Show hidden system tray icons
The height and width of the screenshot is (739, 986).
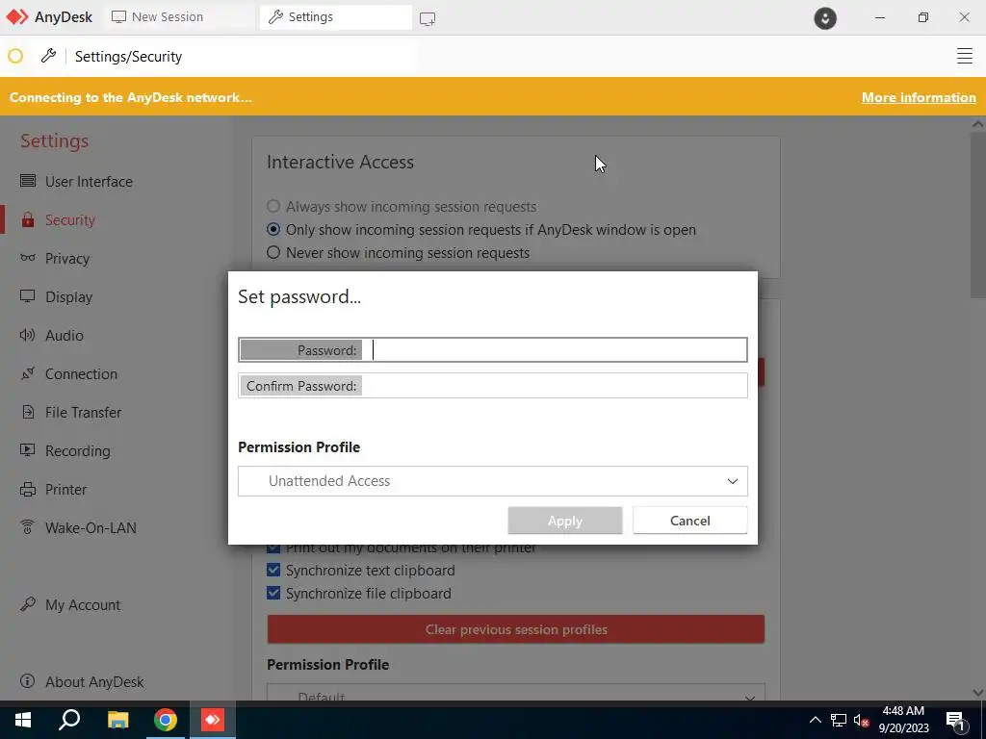[815, 720]
